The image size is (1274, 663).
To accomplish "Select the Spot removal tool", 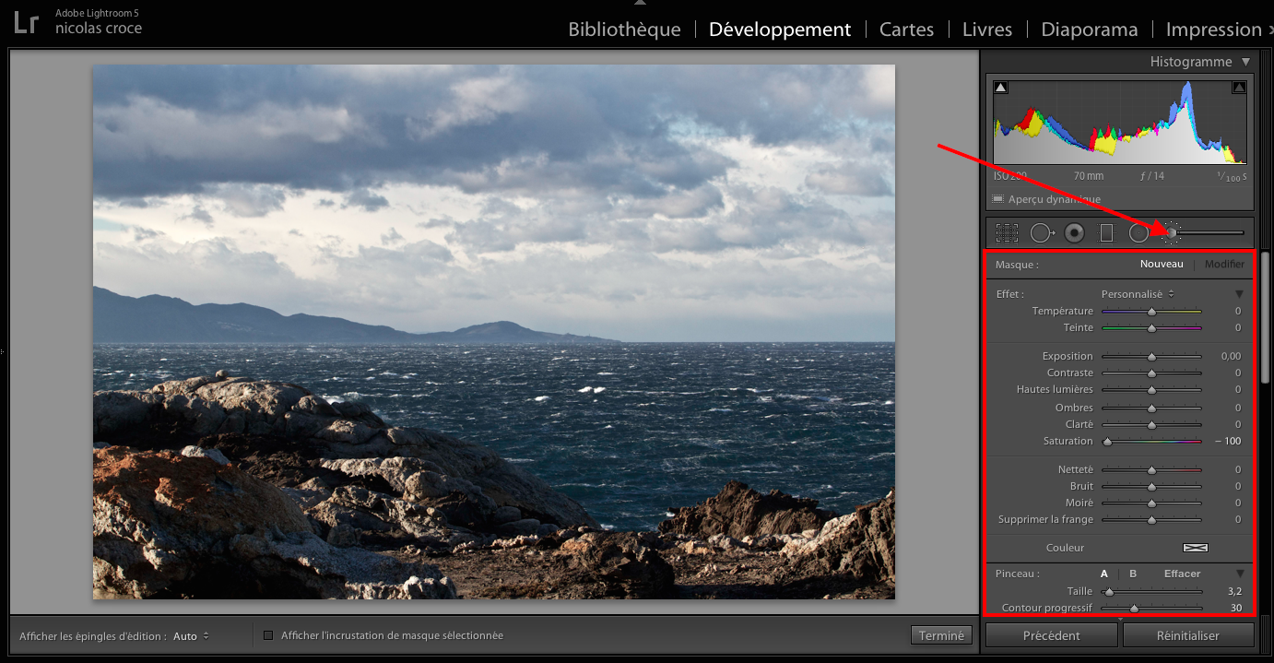I will click(x=1043, y=232).
